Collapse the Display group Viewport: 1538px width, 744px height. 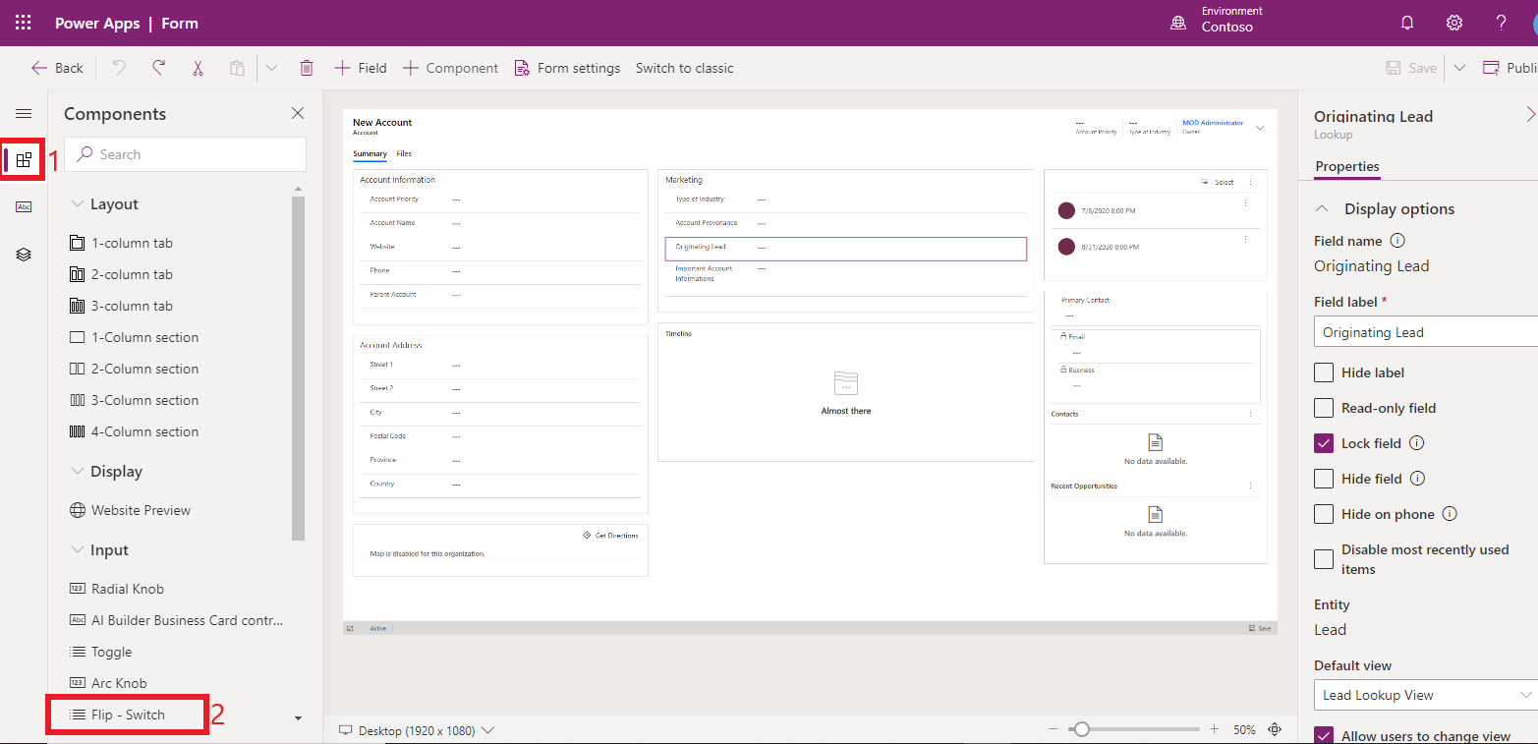point(77,472)
